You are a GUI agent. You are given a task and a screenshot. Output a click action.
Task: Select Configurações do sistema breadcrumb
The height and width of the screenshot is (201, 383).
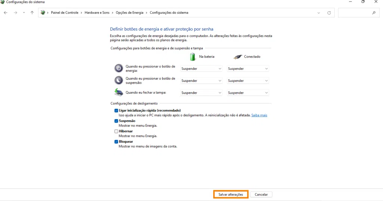(169, 13)
